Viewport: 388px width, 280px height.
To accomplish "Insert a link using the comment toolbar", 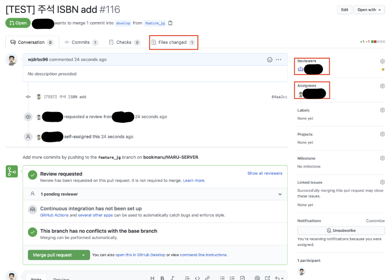I will coord(207,278).
